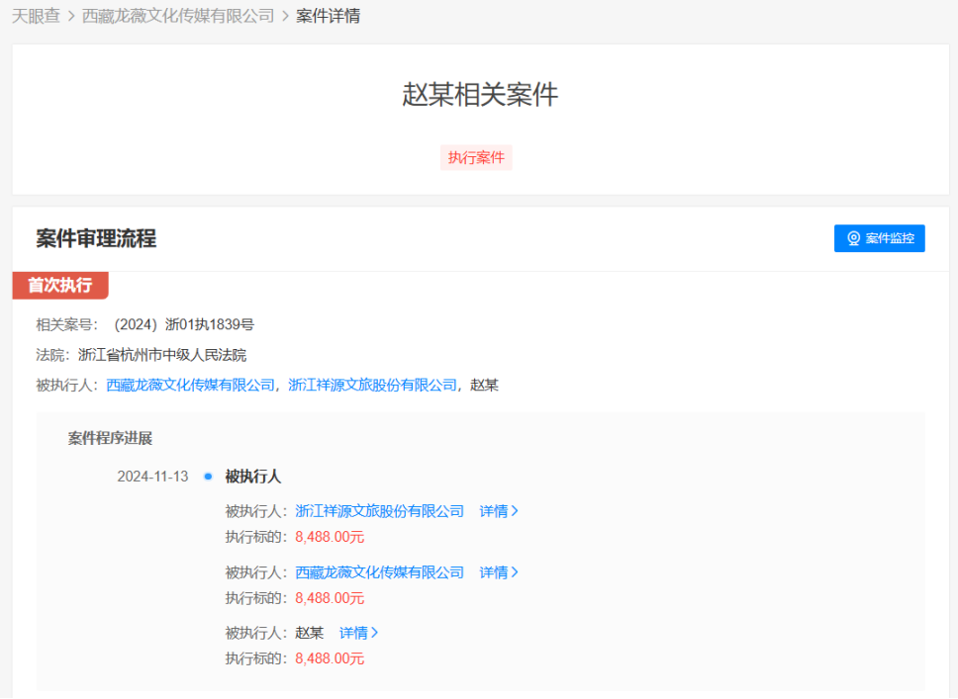Open 详情 next to 赵某
This screenshot has height=699, width=958.
[358, 633]
